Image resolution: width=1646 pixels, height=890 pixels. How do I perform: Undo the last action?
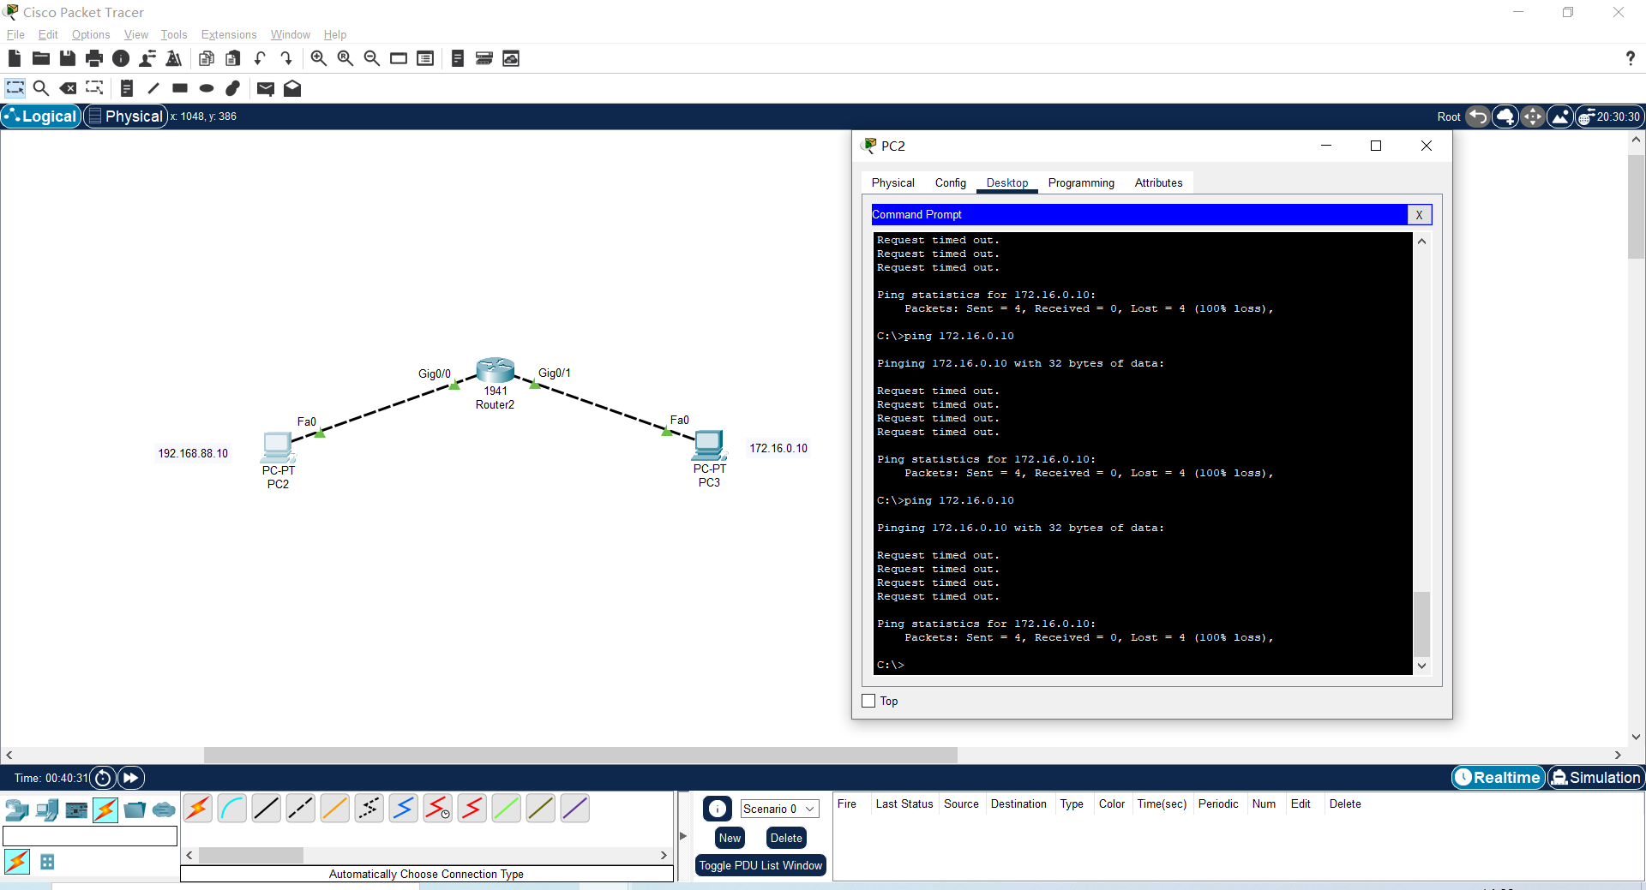[260, 58]
